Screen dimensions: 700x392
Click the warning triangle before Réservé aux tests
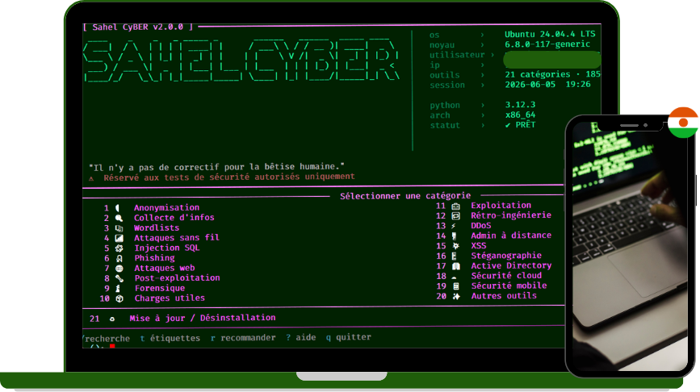pos(91,178)
